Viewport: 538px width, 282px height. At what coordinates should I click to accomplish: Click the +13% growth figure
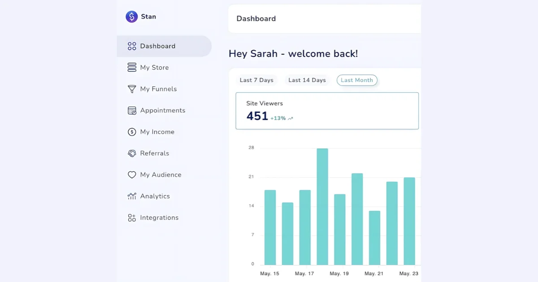pyautogui.click(x=278, y=119)
